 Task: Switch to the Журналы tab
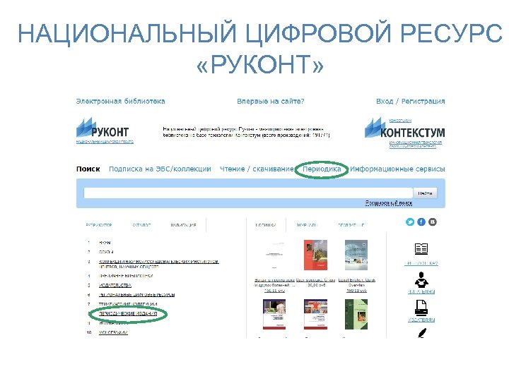click(x=307, y=225)
